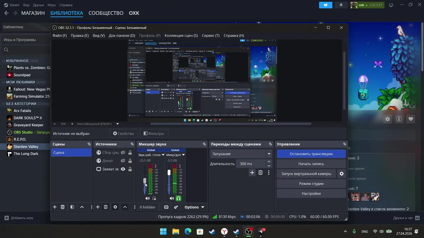Click Остановить трансляцию button
424x238 pixels.
[311, 154]
